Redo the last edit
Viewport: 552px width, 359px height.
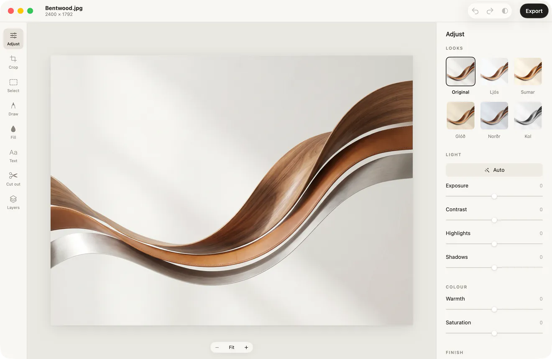pos(490,11)
